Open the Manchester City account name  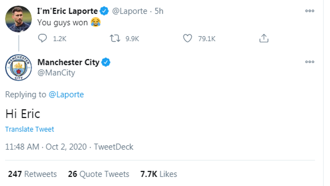pos(68,62)
